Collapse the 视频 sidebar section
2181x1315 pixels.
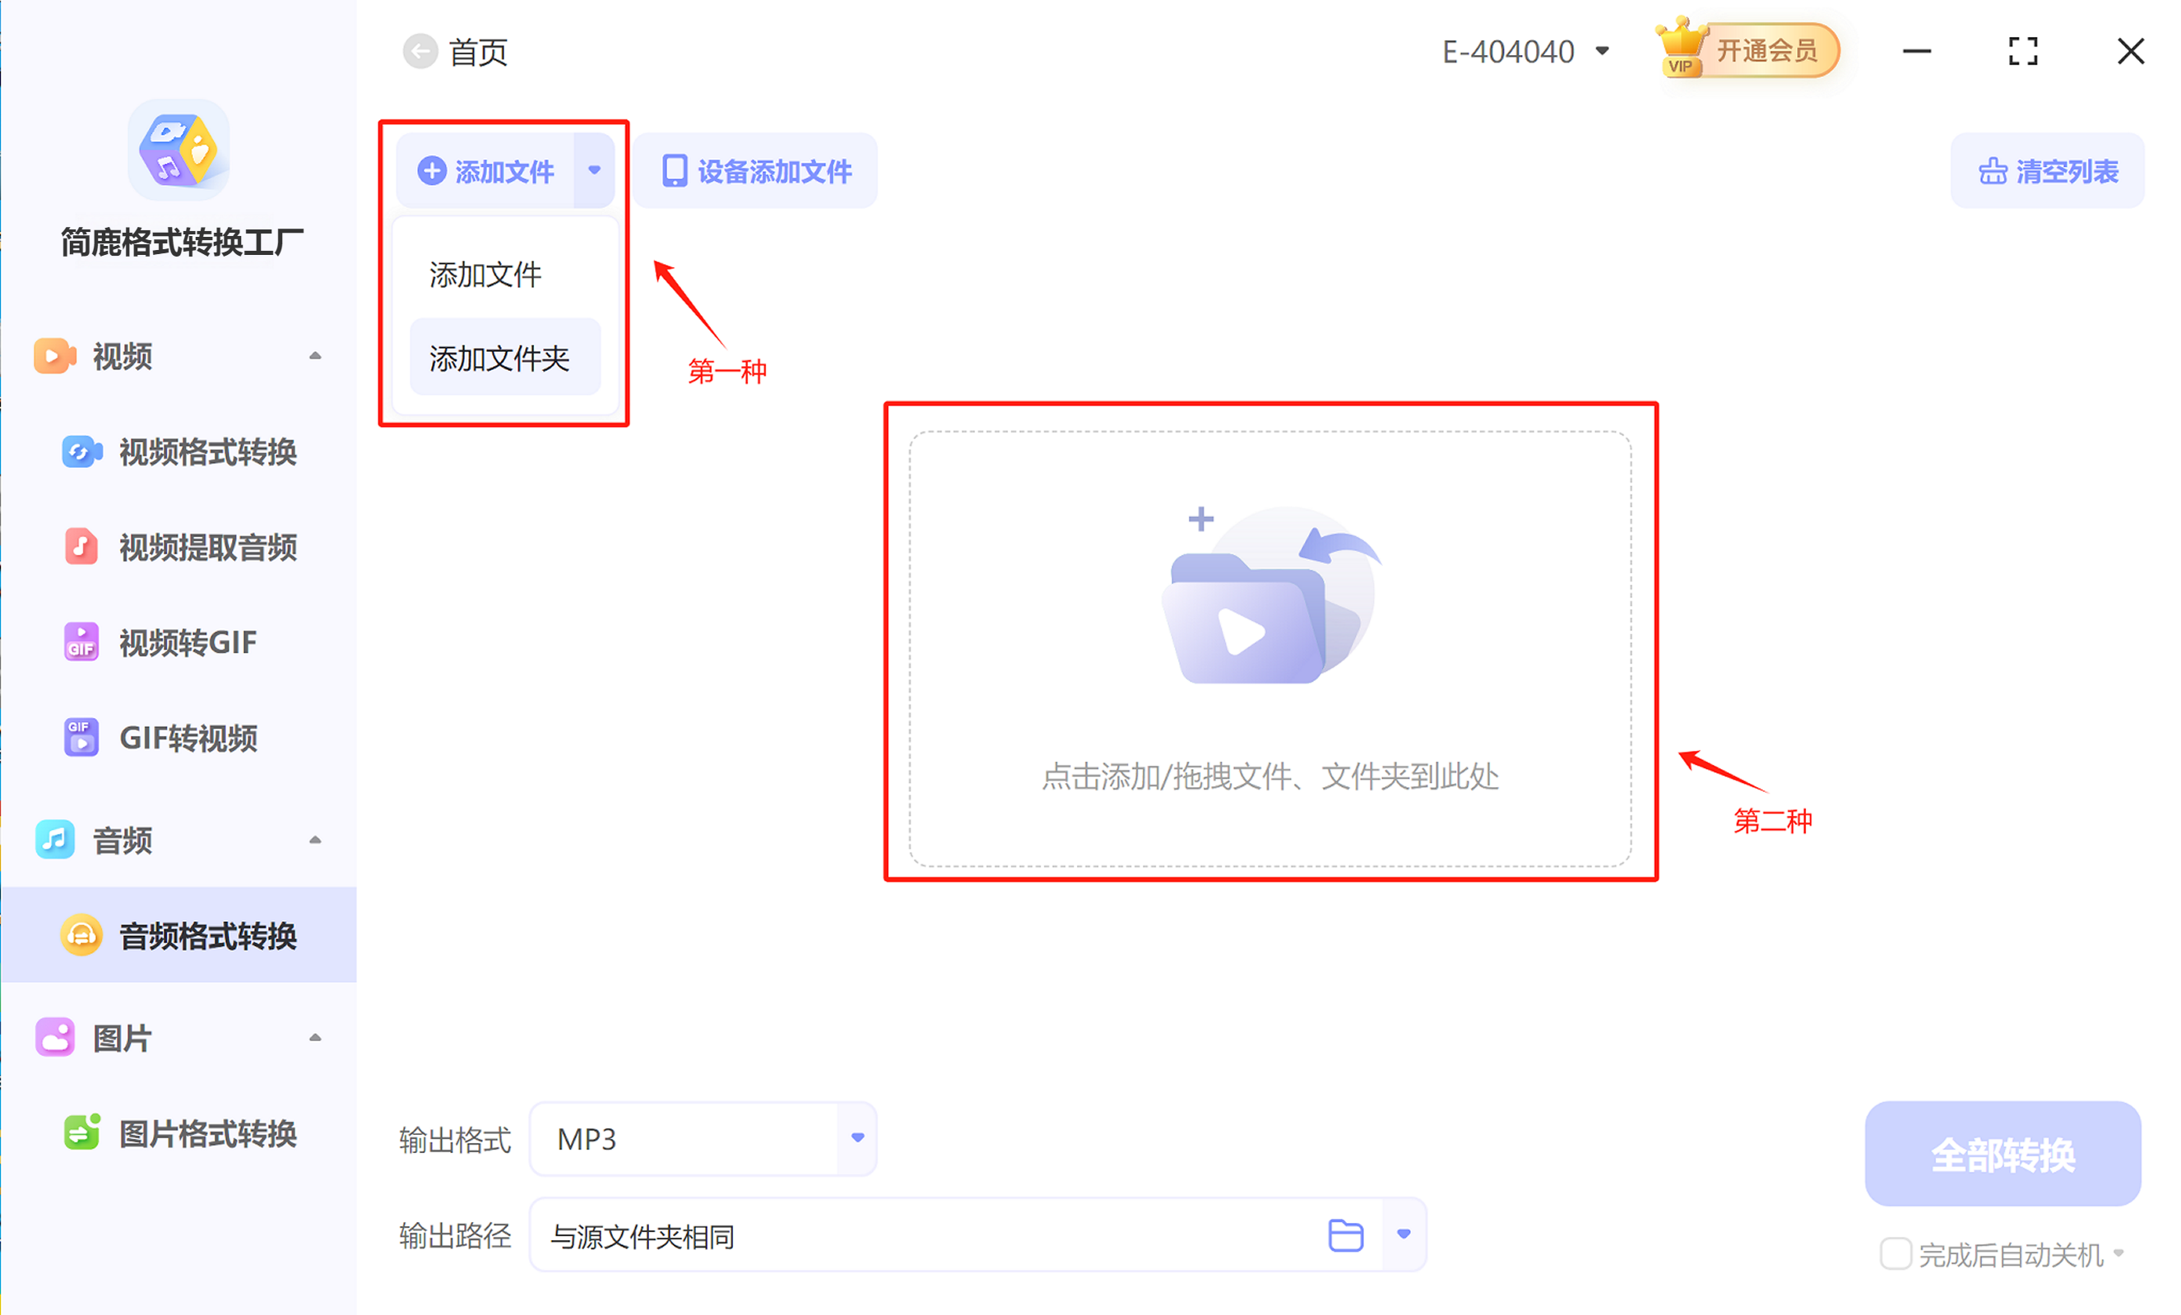point(315,356)
